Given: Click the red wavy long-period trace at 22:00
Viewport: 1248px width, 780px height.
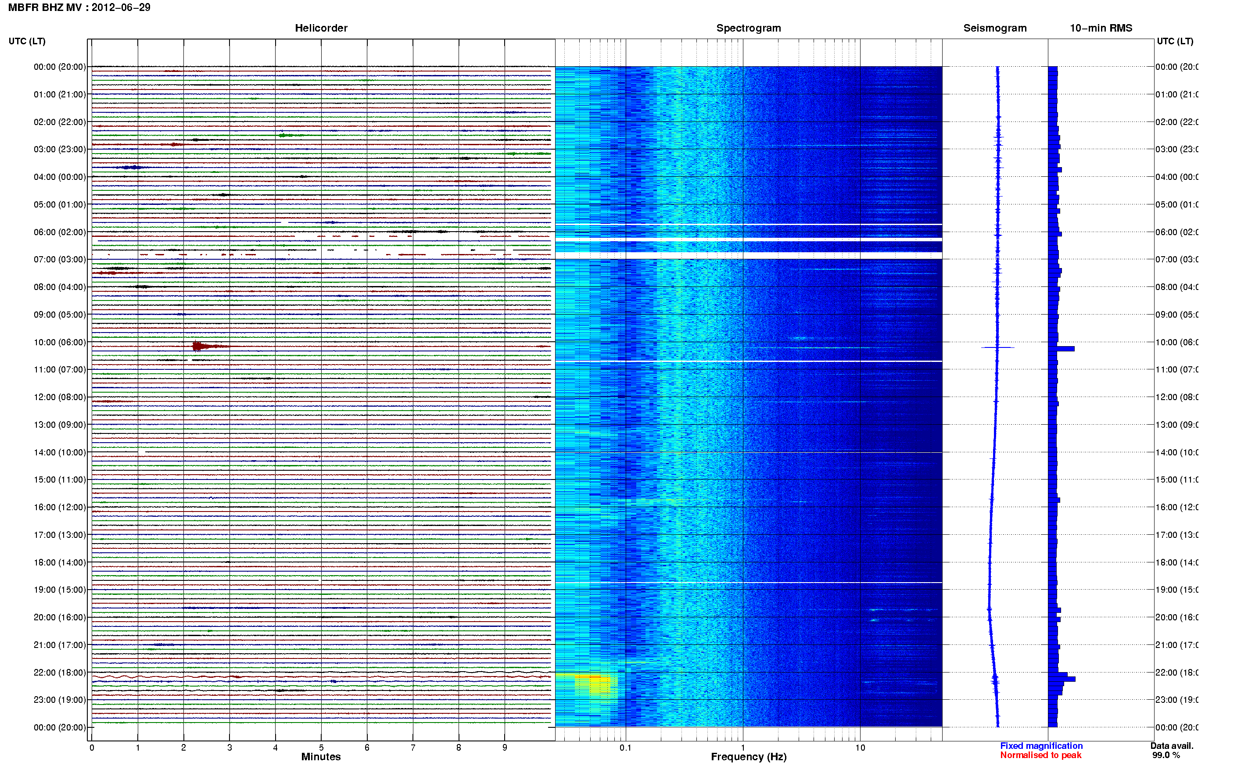Looking at the screenshot, I should point(321,676).
